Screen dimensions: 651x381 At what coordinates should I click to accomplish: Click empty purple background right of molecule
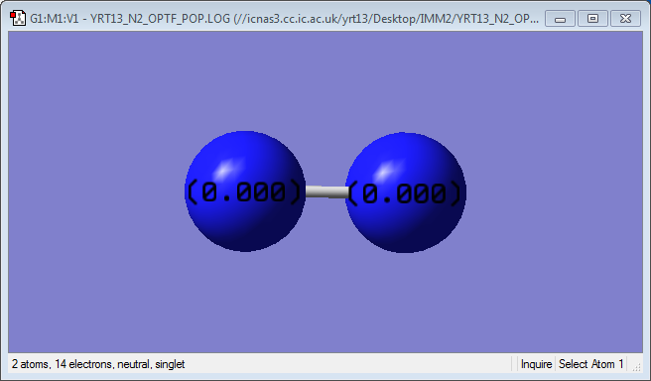click(555, 190)
